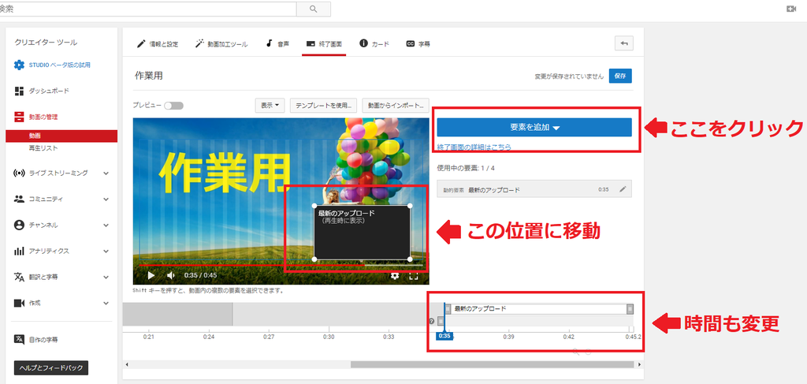The width and height of the screenshot is (807, 384).
Task: Toggle the プレビュー switch
Action: (x=173, y=106)
